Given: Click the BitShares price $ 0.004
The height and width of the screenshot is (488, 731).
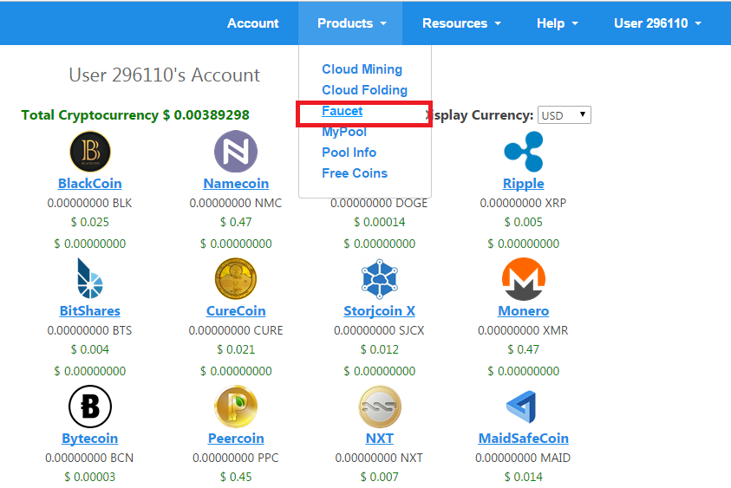Looking at the screenshot, I should pyautogui.click(x=90, y=349).
